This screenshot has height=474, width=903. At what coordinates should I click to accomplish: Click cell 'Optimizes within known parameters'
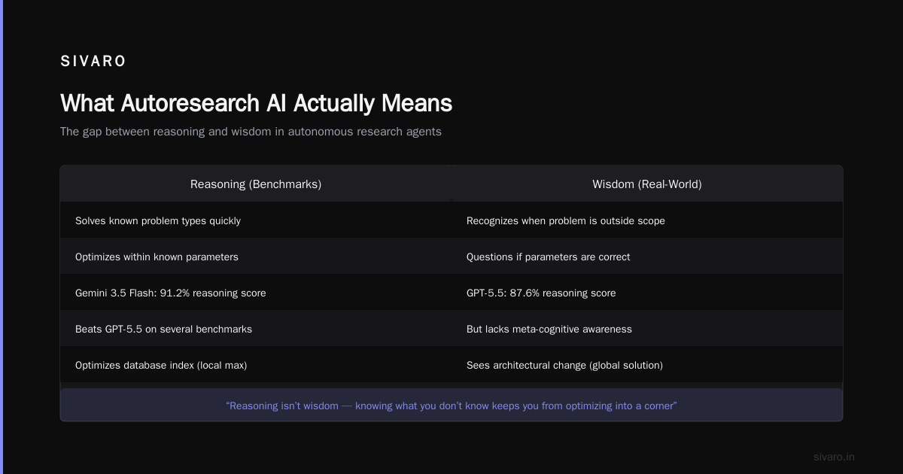pyautogui.click(x=256, y=257)
